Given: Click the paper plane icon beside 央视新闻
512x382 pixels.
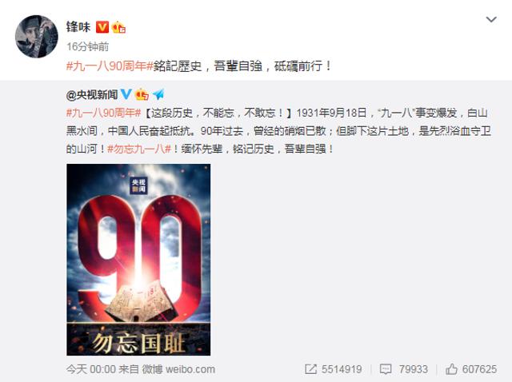Looking at the screenshot, I should tap(158, 94).
